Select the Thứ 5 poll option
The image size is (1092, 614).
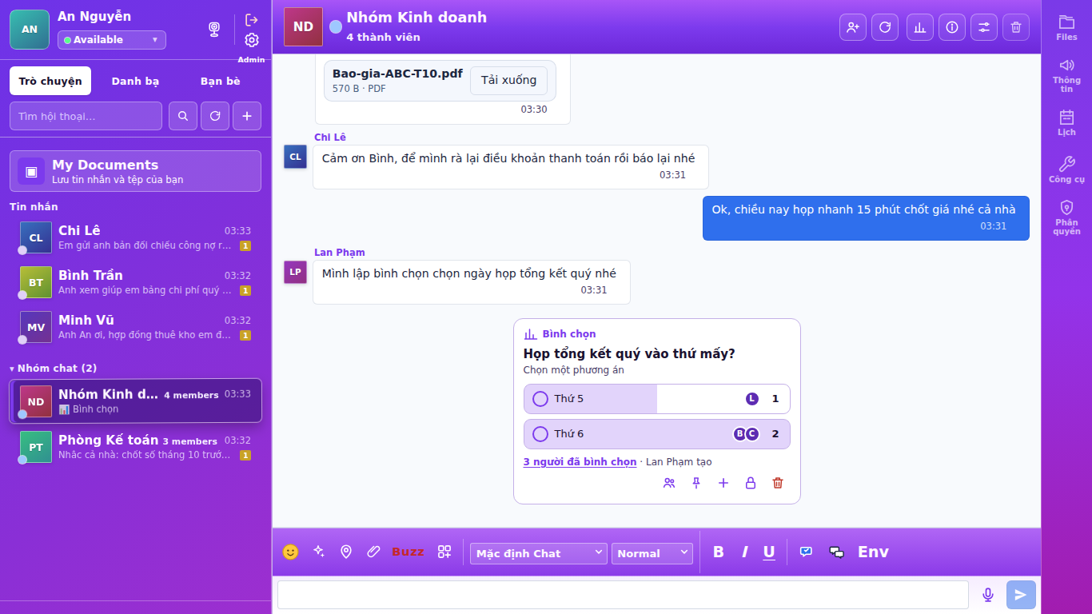(657, 399)
